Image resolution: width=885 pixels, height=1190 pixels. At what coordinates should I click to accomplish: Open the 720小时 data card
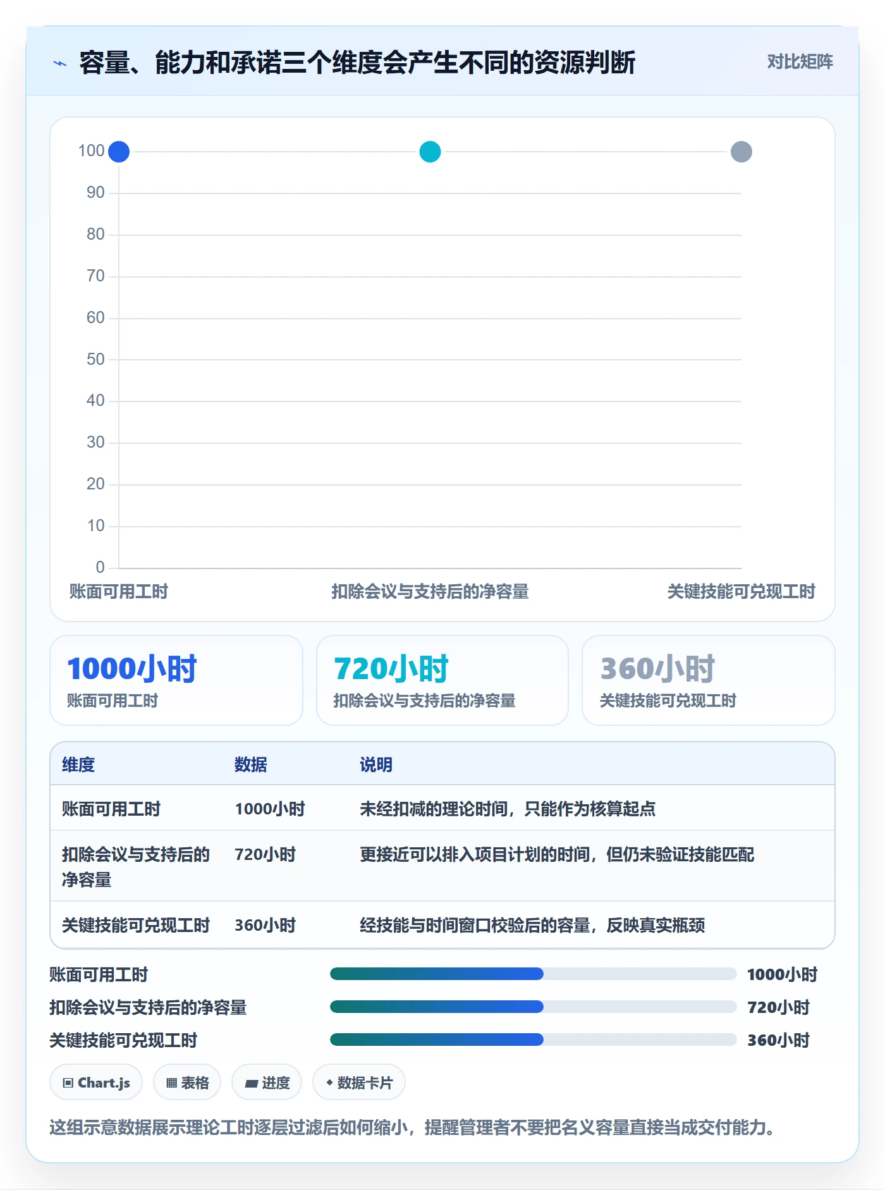point(442,680)
